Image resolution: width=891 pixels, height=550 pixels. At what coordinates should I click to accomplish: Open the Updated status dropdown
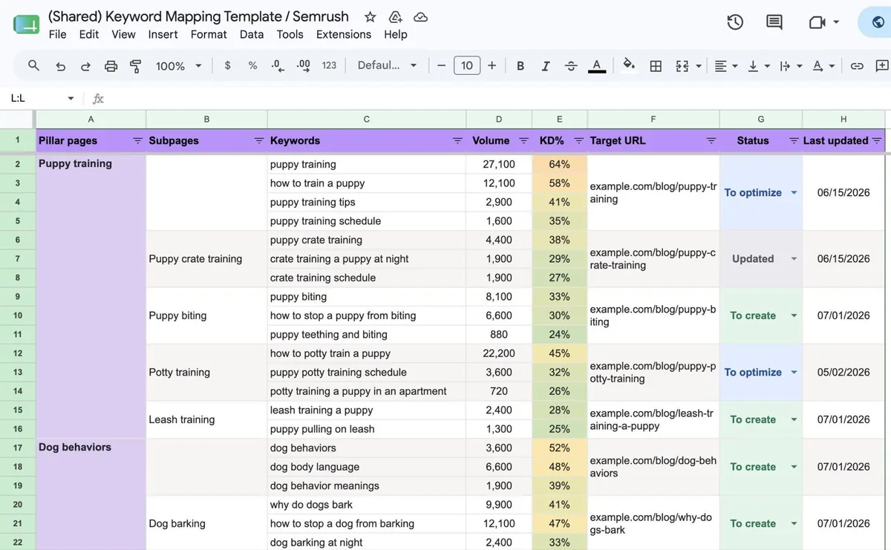tap(794, 259)
